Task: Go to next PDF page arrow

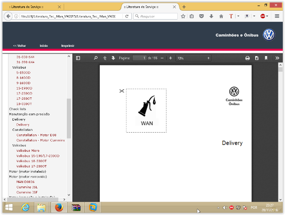Action: (x=113, y=58)
